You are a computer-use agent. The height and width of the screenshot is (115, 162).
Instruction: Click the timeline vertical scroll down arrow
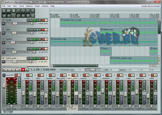(x=159, y=57)
